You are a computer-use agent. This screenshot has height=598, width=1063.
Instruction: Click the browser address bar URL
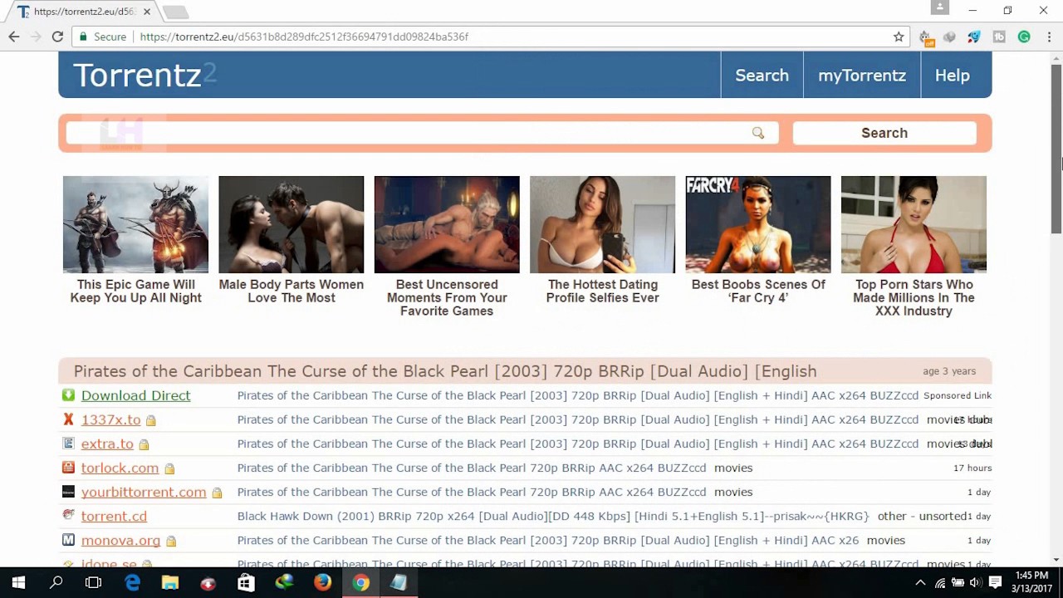coord(304,37)
